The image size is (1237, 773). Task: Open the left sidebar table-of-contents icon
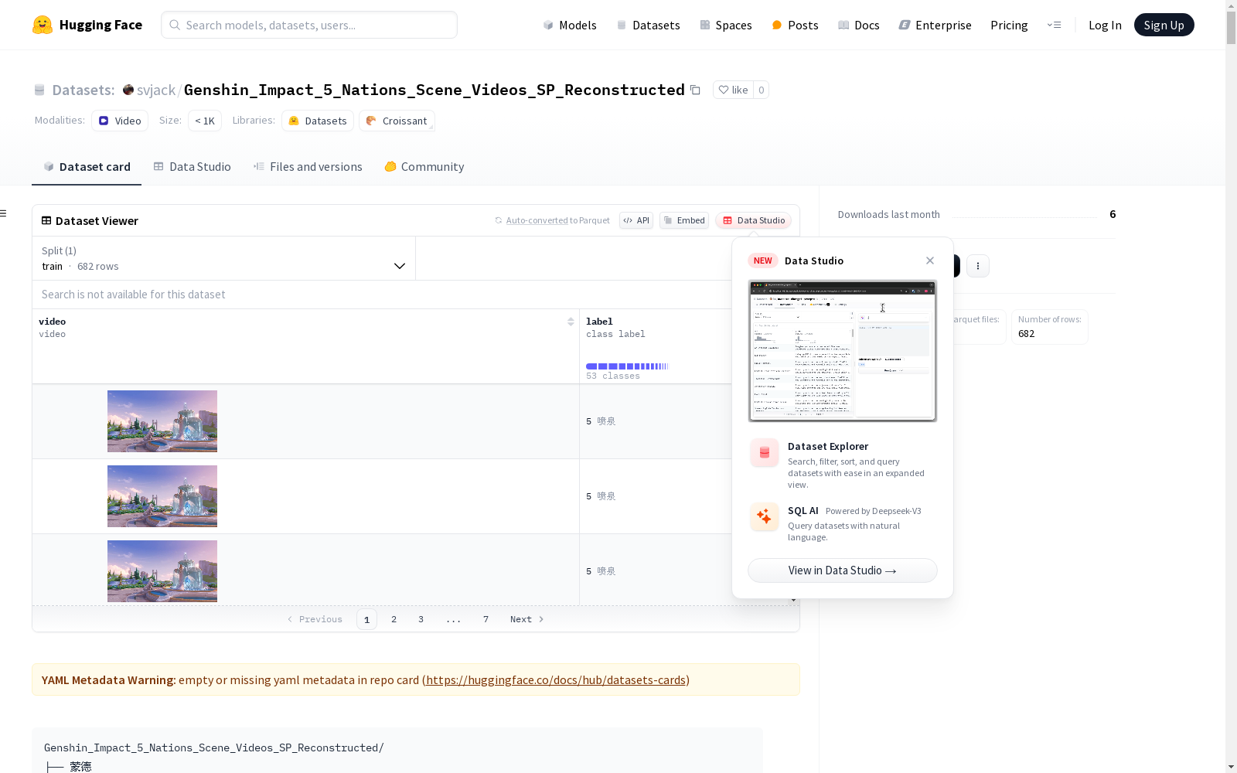coord(4,213)
